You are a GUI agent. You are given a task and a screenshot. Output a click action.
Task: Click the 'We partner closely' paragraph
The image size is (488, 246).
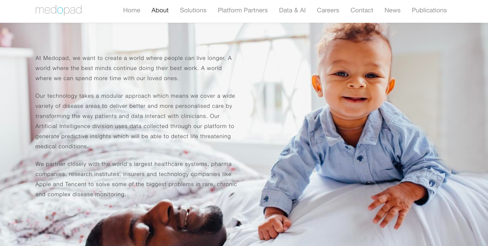coord(136,179)
